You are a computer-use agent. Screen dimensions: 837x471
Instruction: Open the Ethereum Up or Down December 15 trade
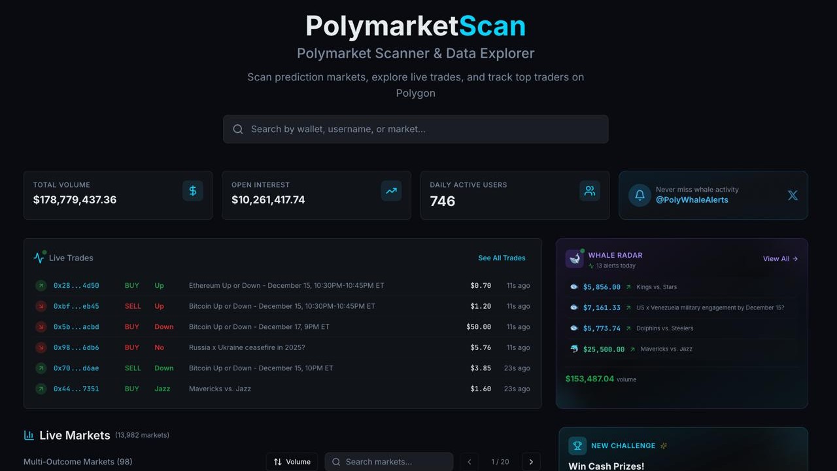coord(286,286)
